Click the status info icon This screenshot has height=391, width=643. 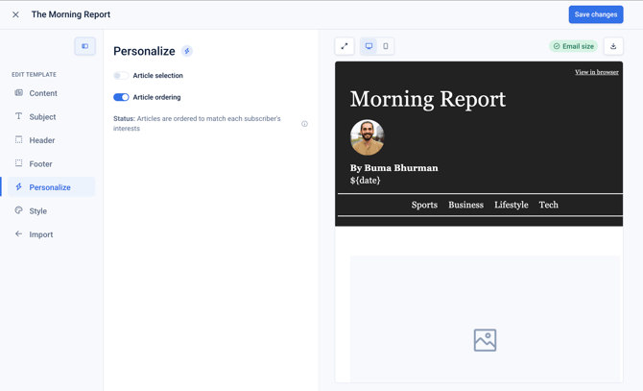(x=304, y=124)
